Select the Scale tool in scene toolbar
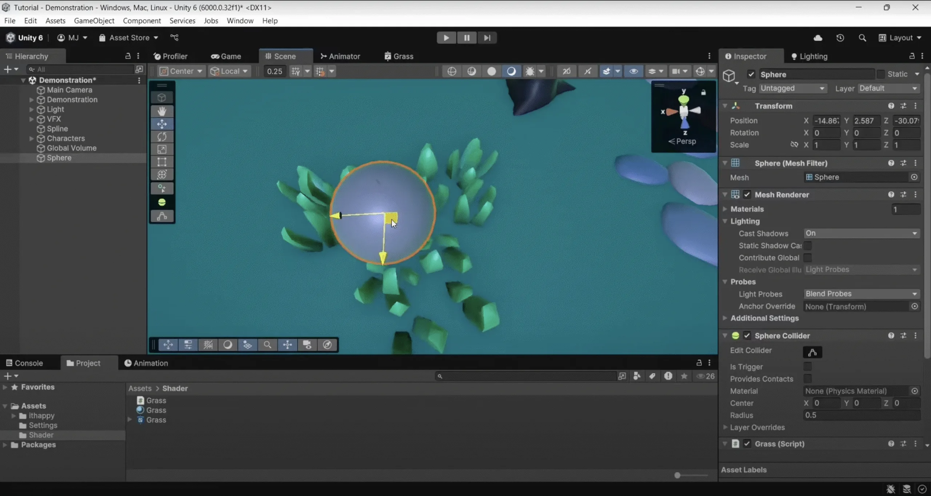Screen dimensions: 931x496 pos(162,149)
